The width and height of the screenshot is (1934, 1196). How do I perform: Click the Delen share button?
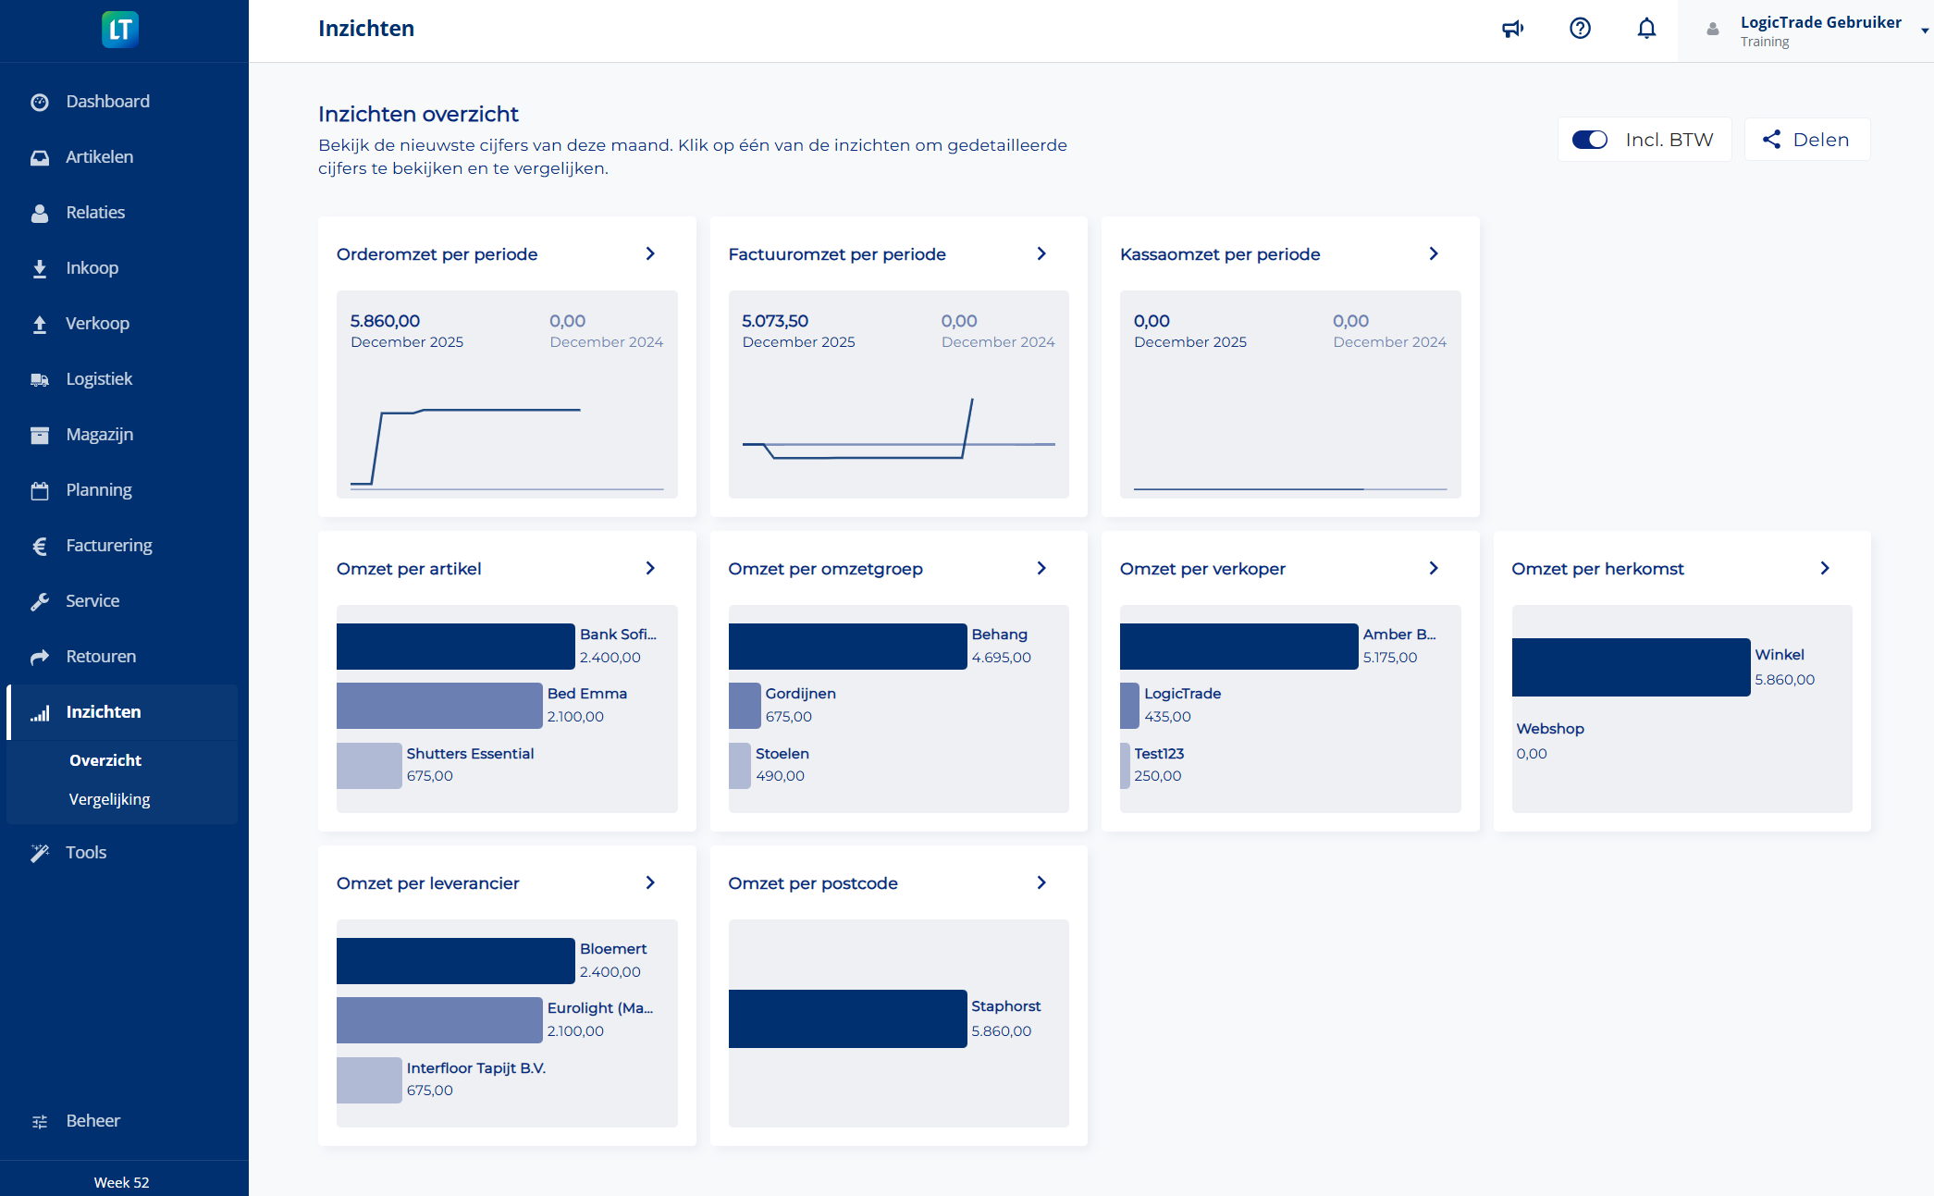[x=1805, y=139]
